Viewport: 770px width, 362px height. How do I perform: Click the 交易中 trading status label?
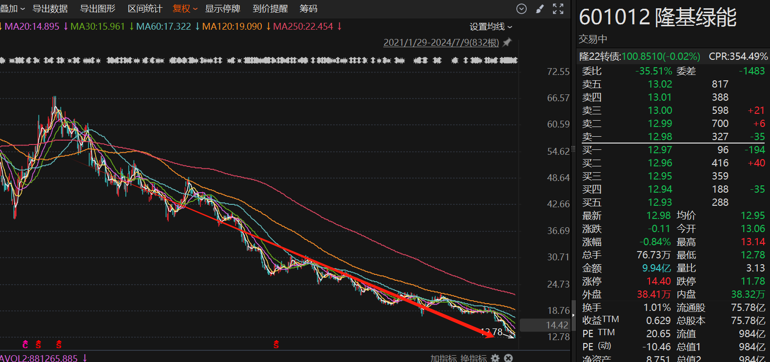[x=593, y=39]
